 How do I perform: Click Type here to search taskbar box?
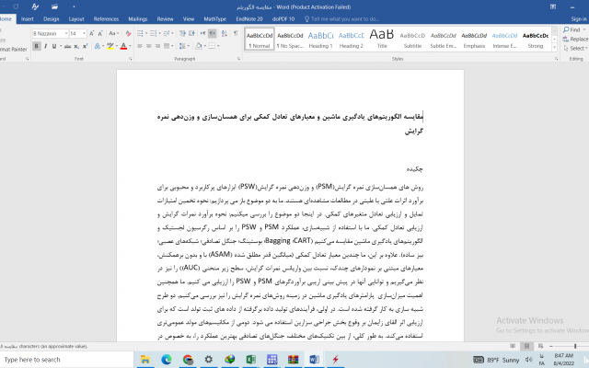[x=66, y=360]
